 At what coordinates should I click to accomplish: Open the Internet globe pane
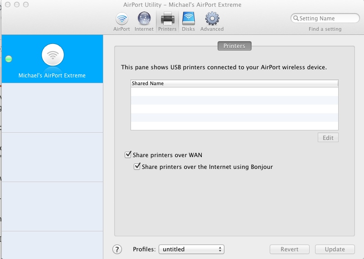click(x=144, y=22)
